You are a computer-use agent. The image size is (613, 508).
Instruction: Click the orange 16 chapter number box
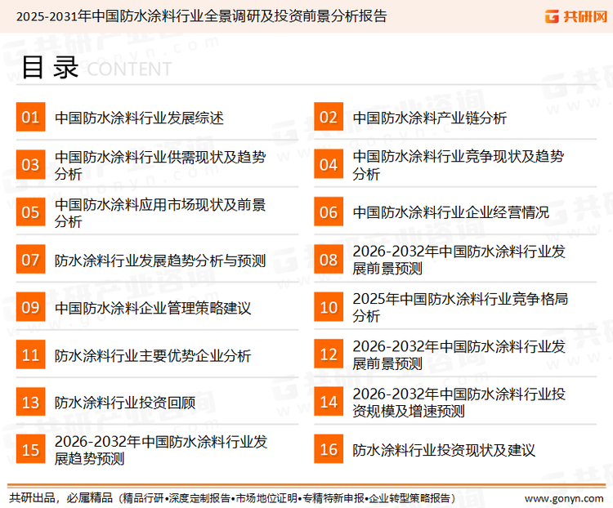click(329, 449)
